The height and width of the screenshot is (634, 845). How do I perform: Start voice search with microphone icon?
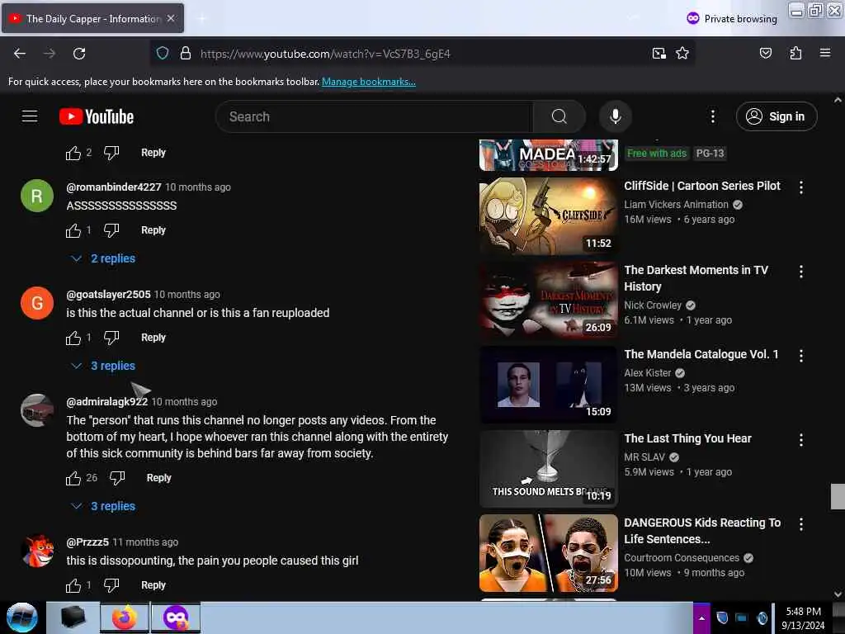(615, 116)
